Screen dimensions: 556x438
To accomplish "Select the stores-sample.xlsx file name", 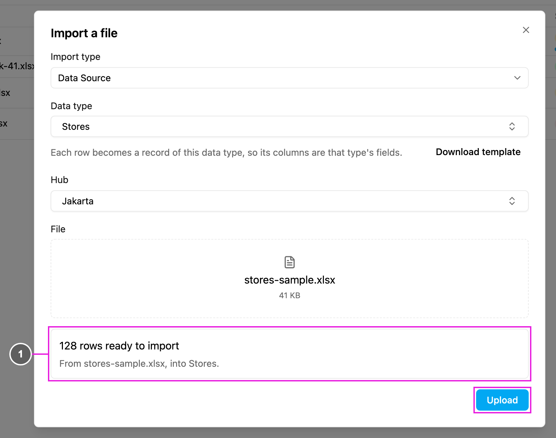I will pyautogui.click(x=290, y=280).
